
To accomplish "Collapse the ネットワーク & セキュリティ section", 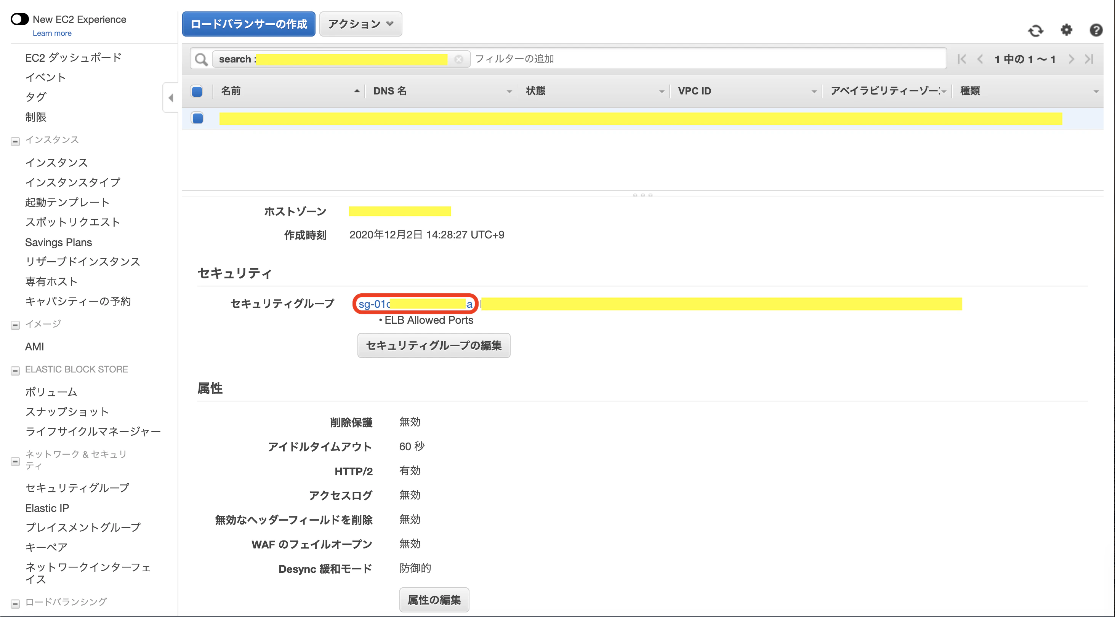I will click(15, 461).
